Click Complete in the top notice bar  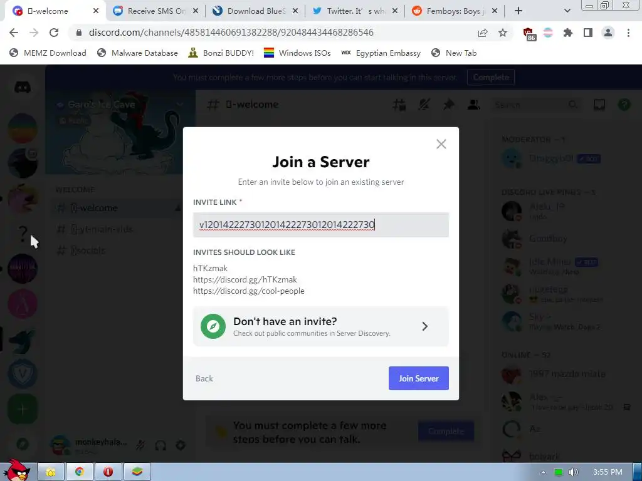click(490, 77)
